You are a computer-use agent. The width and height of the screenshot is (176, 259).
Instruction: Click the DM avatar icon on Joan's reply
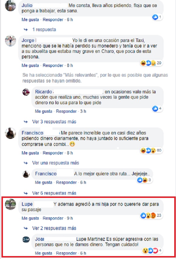coord(26,239)
